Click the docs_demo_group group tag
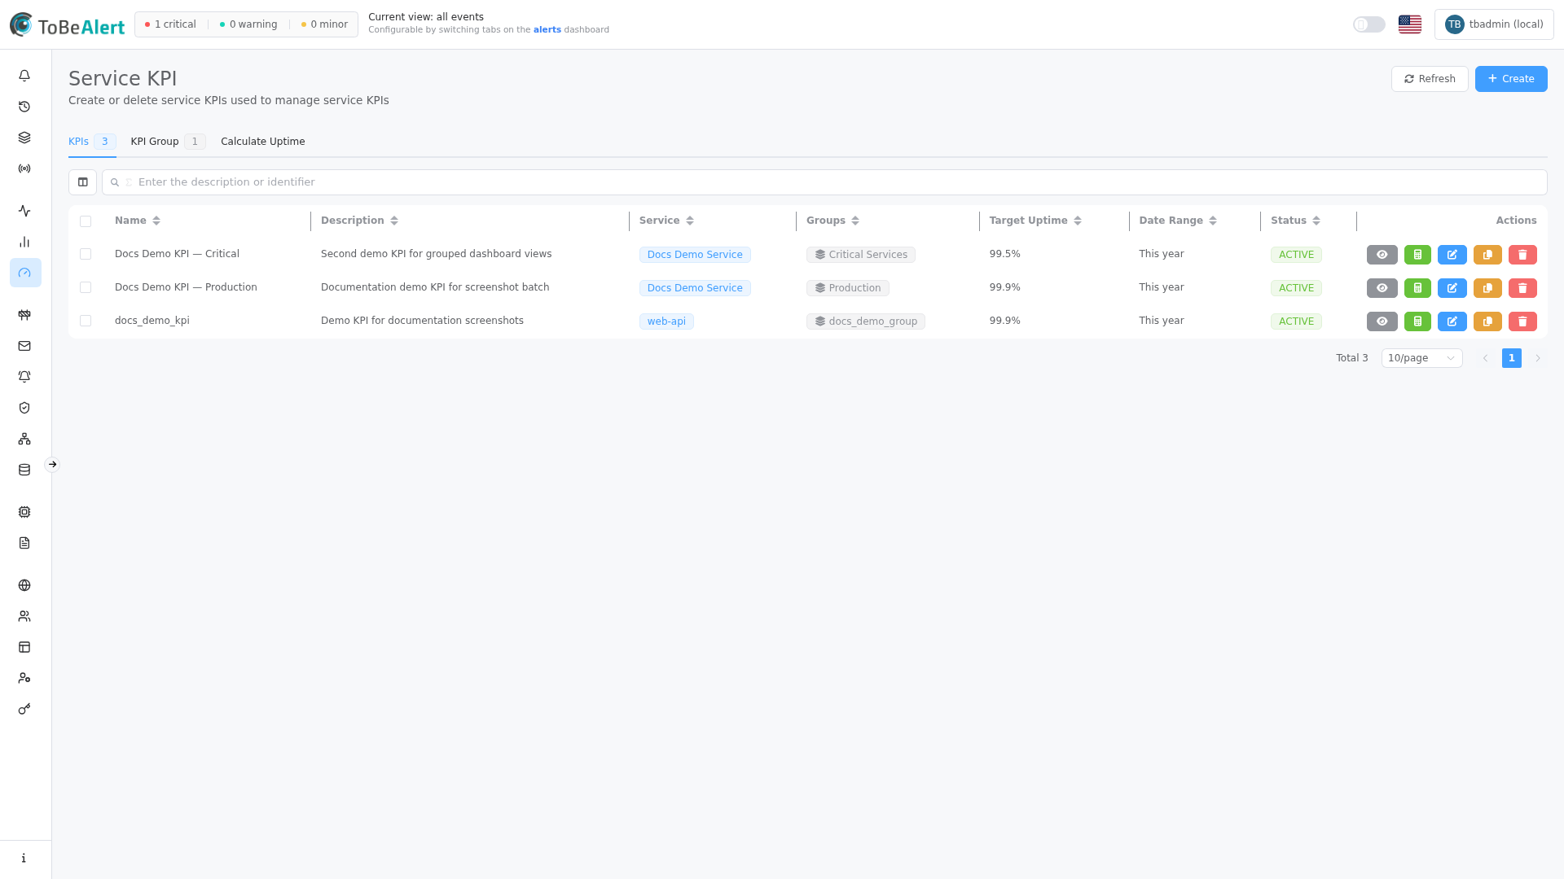Viewport: 1564px width, 879px height. [866, 321]
